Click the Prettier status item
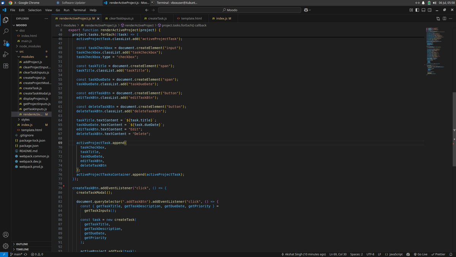456x257 pixels. point(438,254)
